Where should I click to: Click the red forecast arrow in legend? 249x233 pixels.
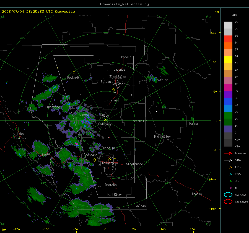point(228,153)
